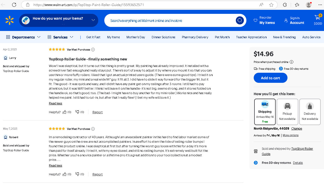Click Read less under Larry's review
The width and height of the screenshot is (324, 188).
tap(55, 103)
